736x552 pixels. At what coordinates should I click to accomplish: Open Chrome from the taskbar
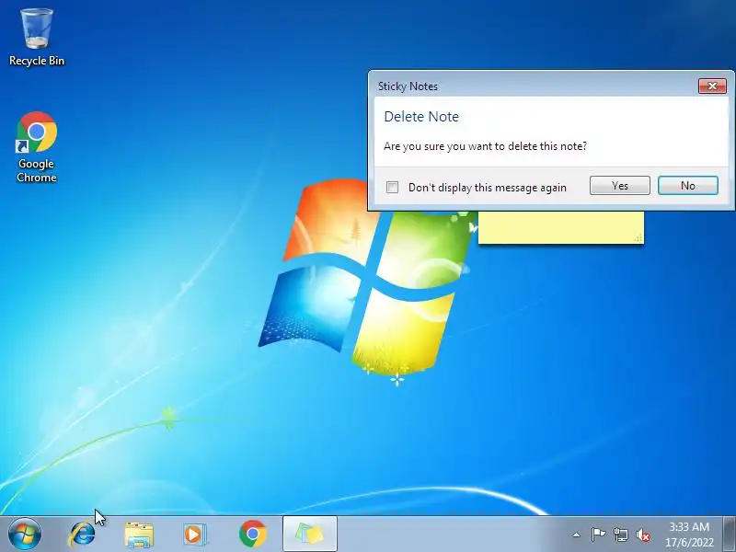point(252,535)
